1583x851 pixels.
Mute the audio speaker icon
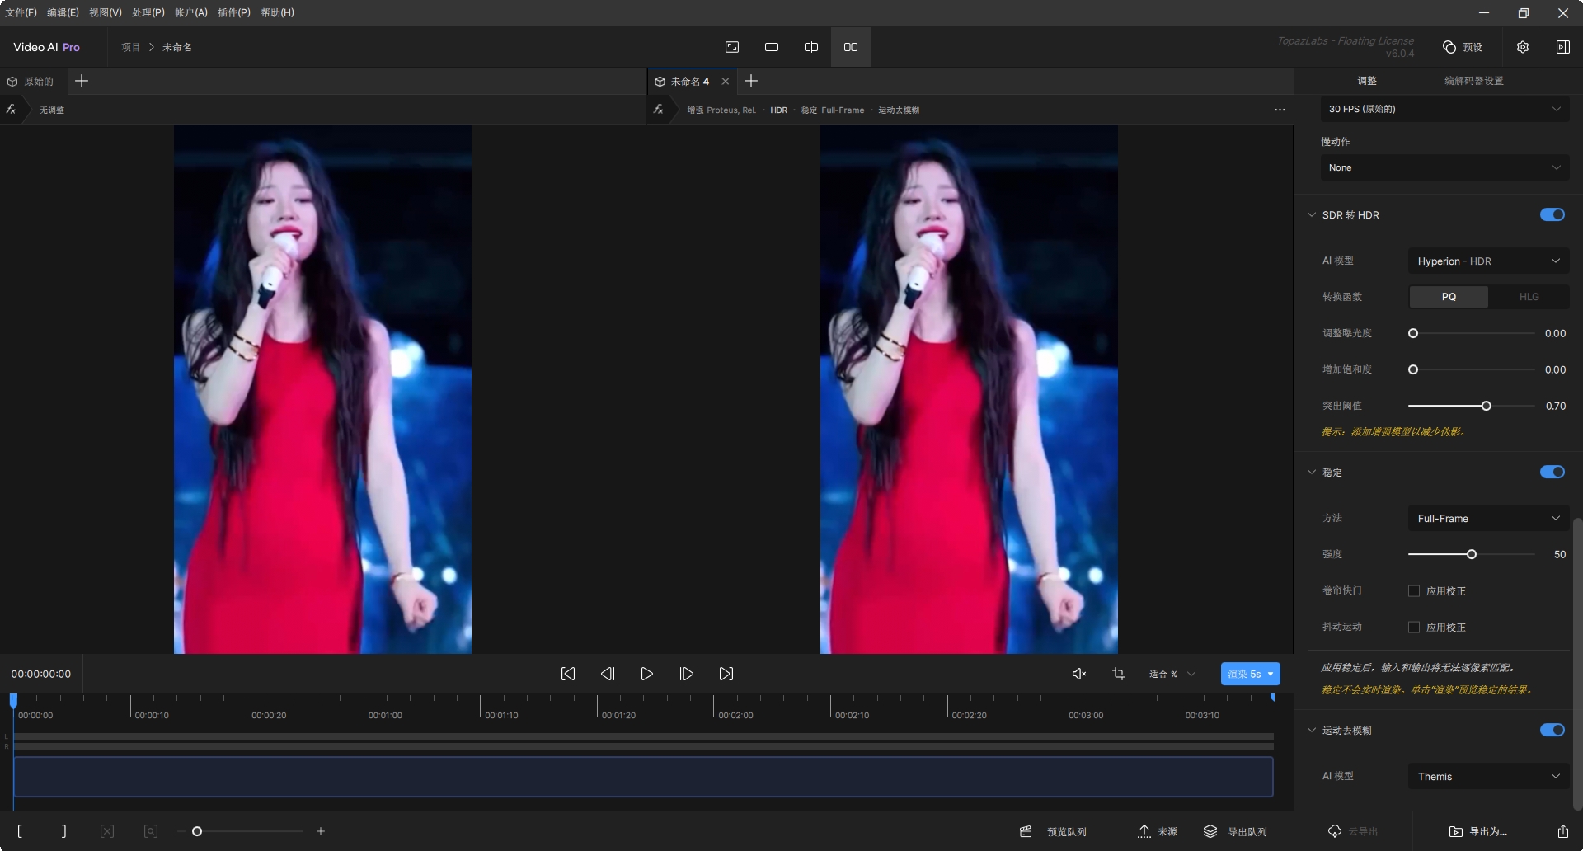pyautogui.click(x=1079, y=674)
